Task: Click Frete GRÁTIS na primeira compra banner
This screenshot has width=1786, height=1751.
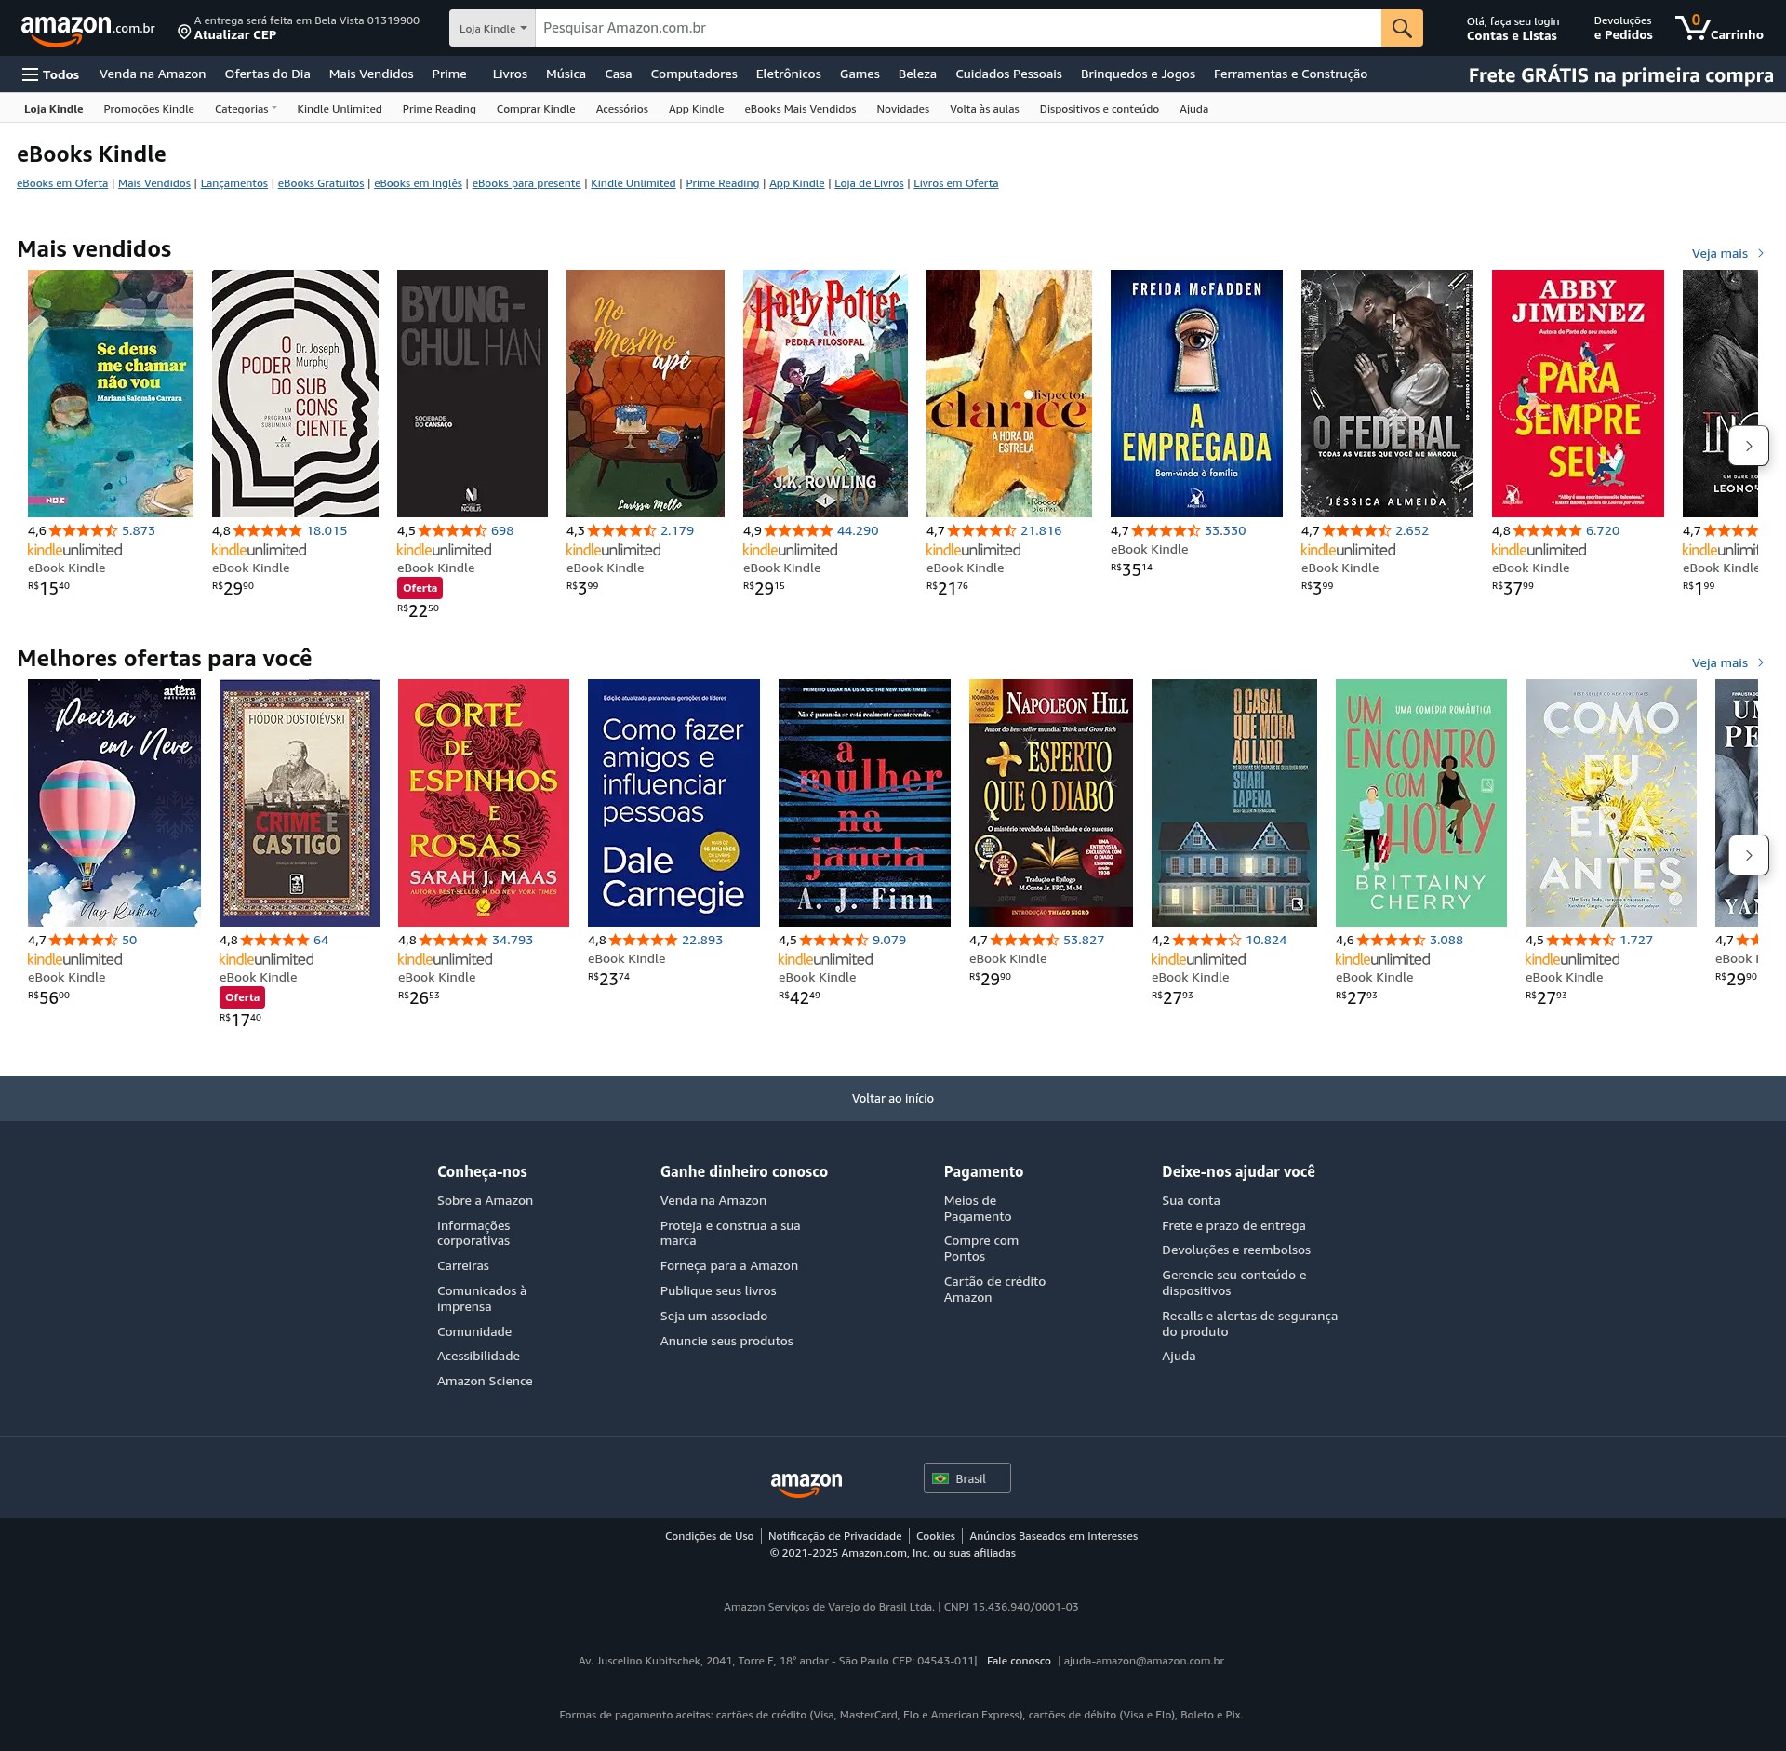Action: pos(1620,75)
